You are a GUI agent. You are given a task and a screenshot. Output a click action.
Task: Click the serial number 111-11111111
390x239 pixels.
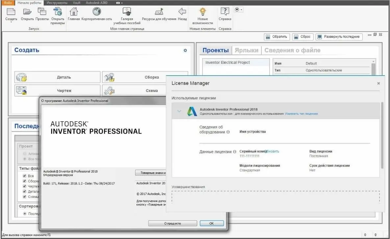pos(249,156)
